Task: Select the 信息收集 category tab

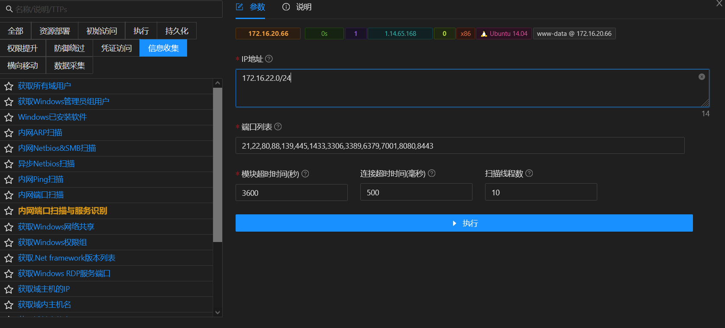Action: click(163, 48)
